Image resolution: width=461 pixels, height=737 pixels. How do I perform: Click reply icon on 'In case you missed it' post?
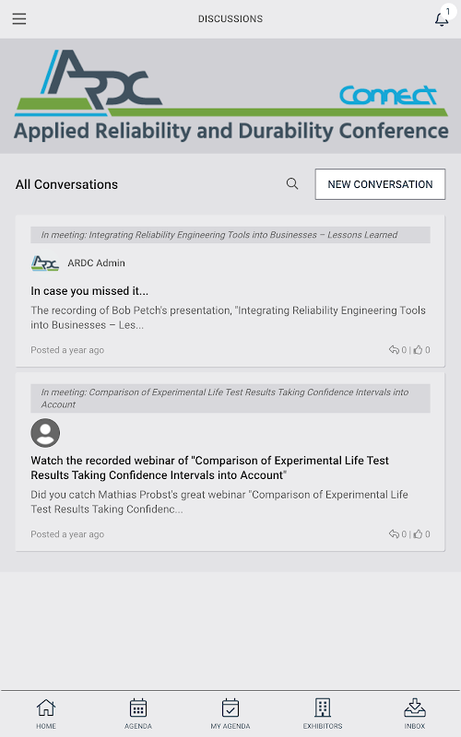[x=394, y=350]
